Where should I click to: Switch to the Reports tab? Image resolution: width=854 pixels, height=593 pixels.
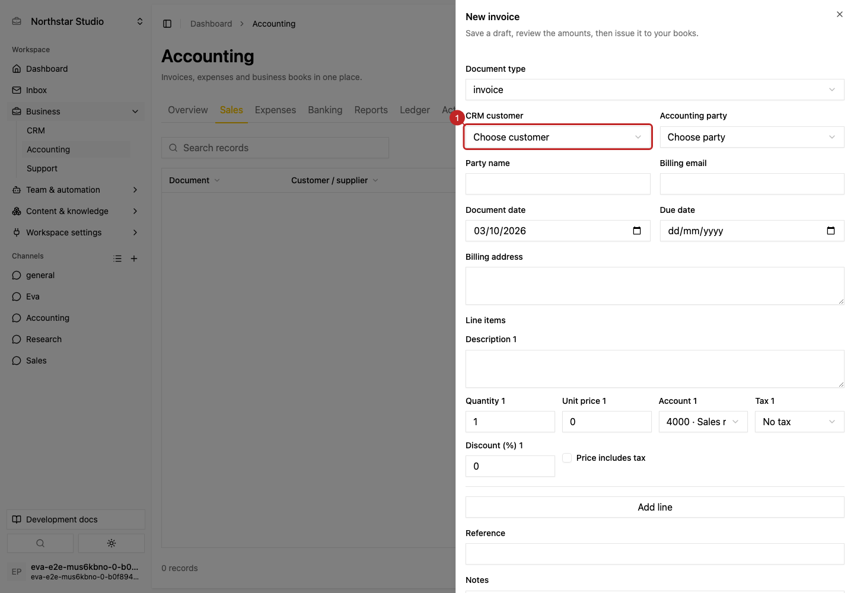coord(371,110)
